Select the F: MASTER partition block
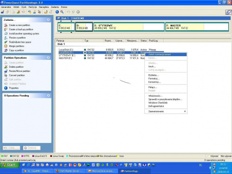Image resolution: width=232 pixels, height=174 pixels. click(x=197, y=27)
